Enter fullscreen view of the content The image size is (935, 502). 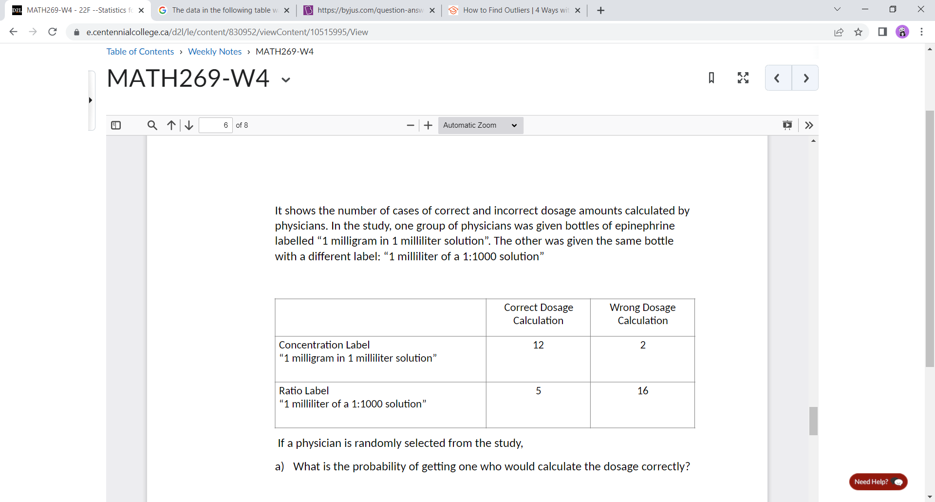(x=743, y=77)
